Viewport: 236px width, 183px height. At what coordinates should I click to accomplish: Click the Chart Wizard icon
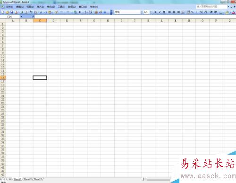[96, 12]
